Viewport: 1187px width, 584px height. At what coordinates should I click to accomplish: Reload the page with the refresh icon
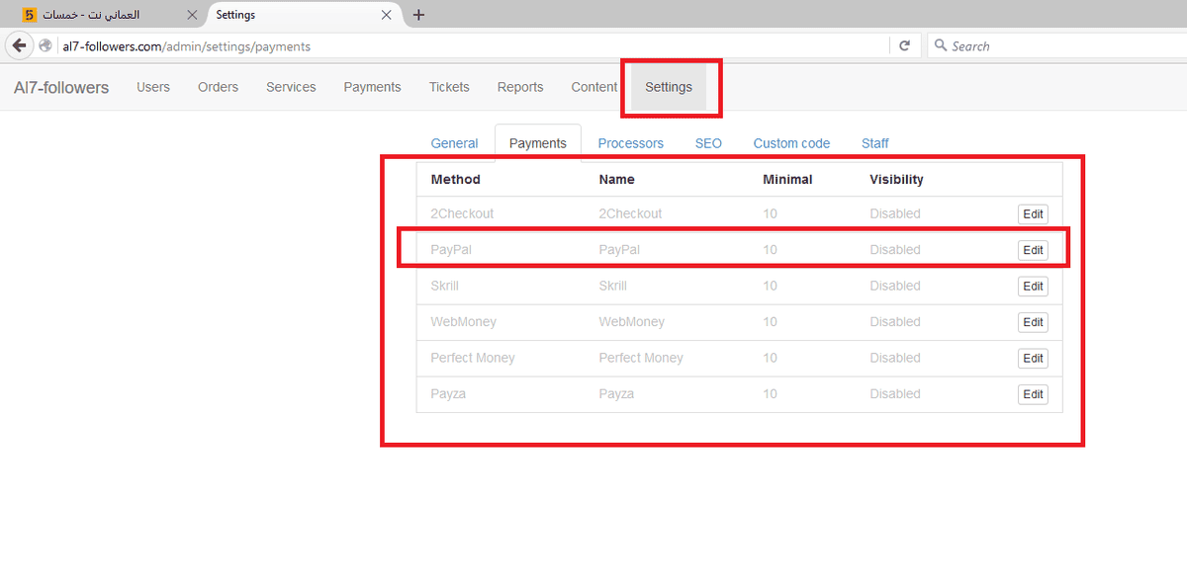tap(904, 45)
